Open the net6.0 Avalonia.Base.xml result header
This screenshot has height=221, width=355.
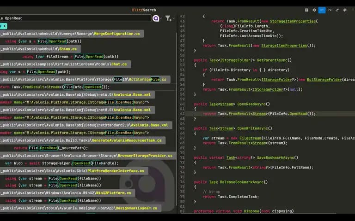click(x=78, y=94)
